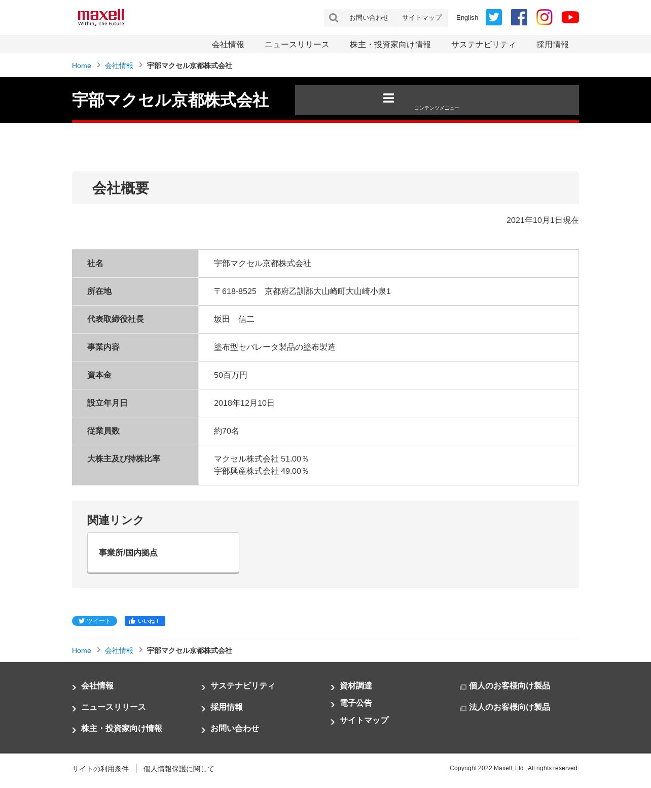The width and height of the screenshot is (651, 788).
Task: Open footer link サステナビリティ
Action: click(243, 686)
